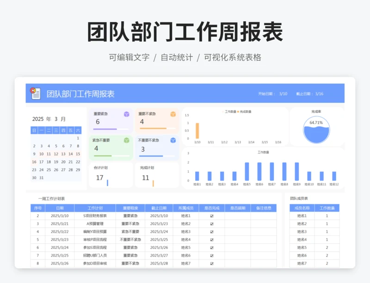370x283 pixels.
Task: Click the report document icon in blue header
Action: 36,93
